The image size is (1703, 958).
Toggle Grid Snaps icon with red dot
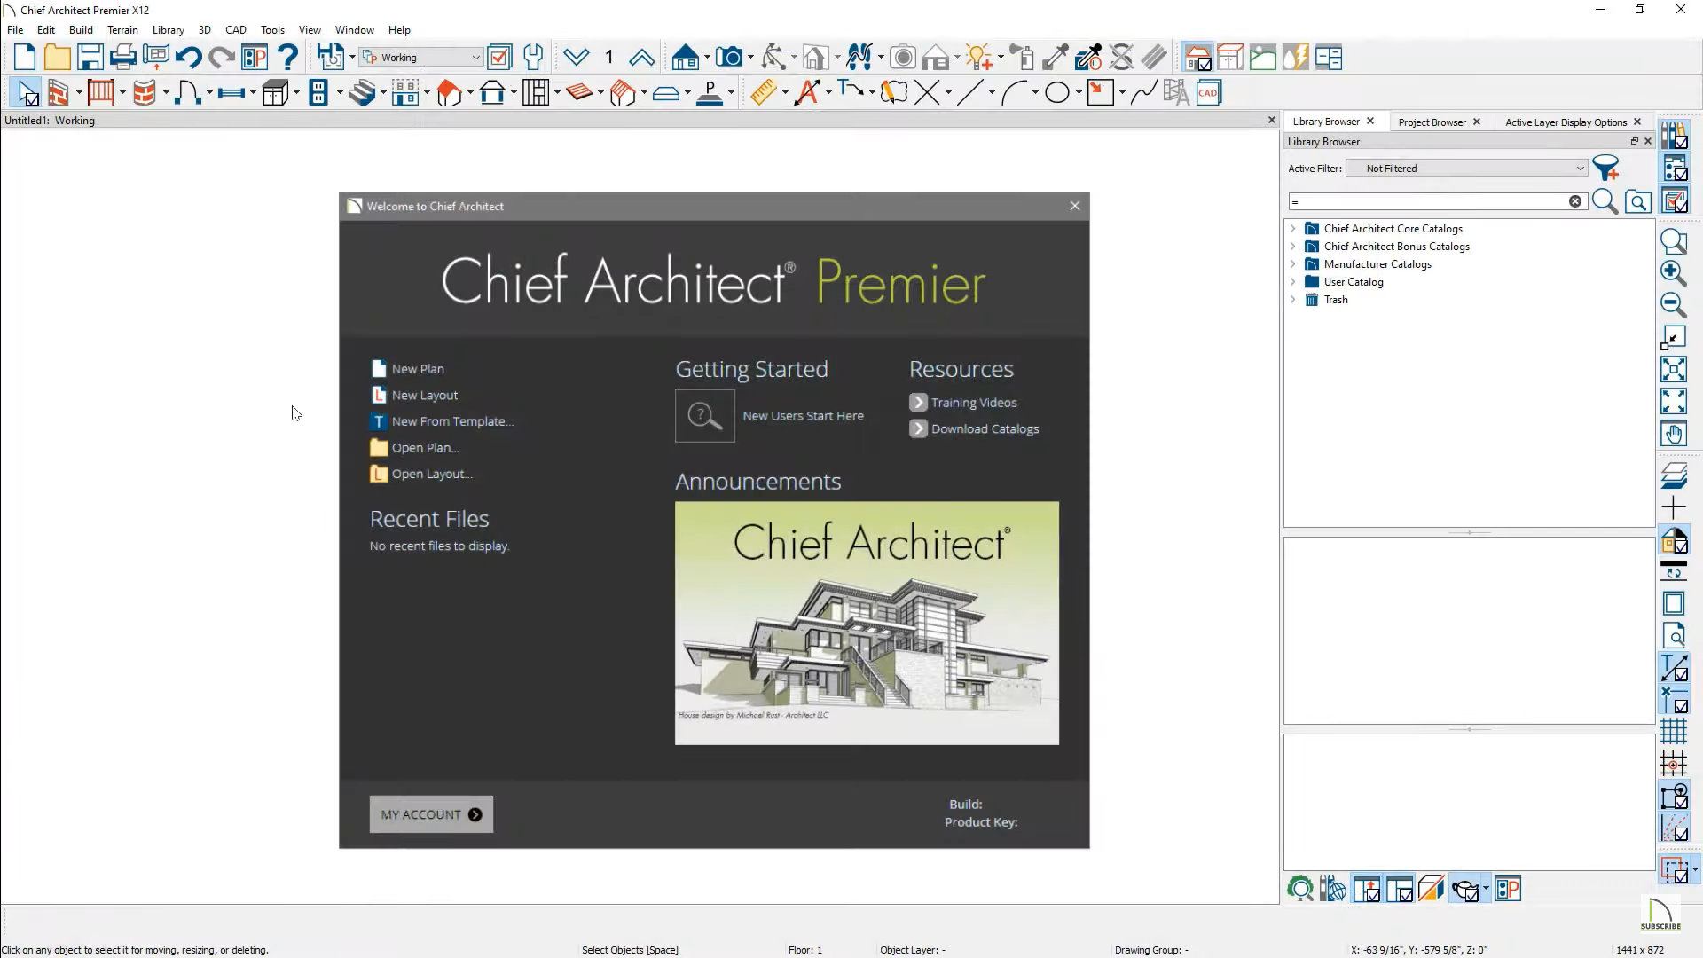1674,763
